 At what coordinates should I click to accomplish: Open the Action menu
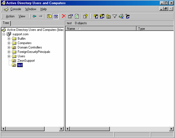(x=10, y=16)
